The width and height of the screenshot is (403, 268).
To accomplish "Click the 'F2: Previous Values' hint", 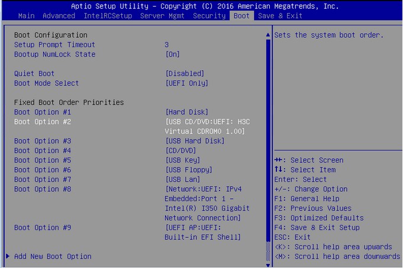I will pos(313,208).
